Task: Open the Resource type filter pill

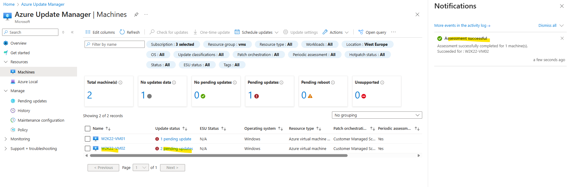Action: (276, 44)
